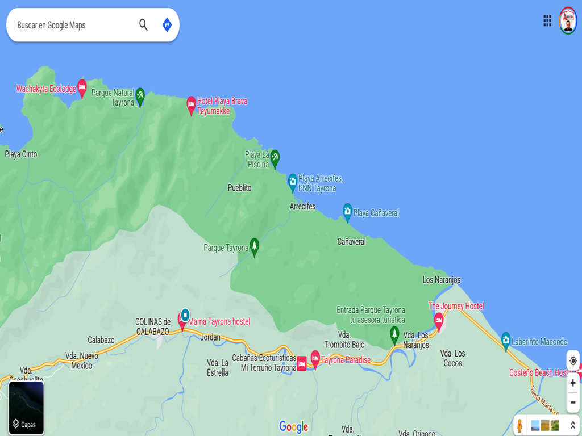Image resolution: width=582 pixels, height=436 pixels.
Task: Open the Google apps grid
Action: click(x=547, y=21)
